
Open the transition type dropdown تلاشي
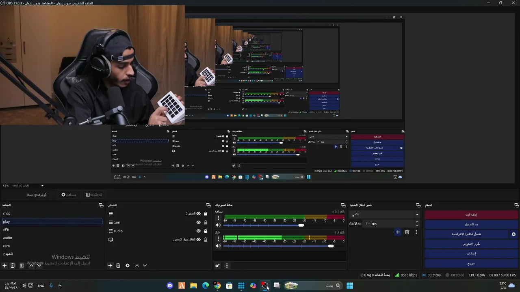[385, 214]
